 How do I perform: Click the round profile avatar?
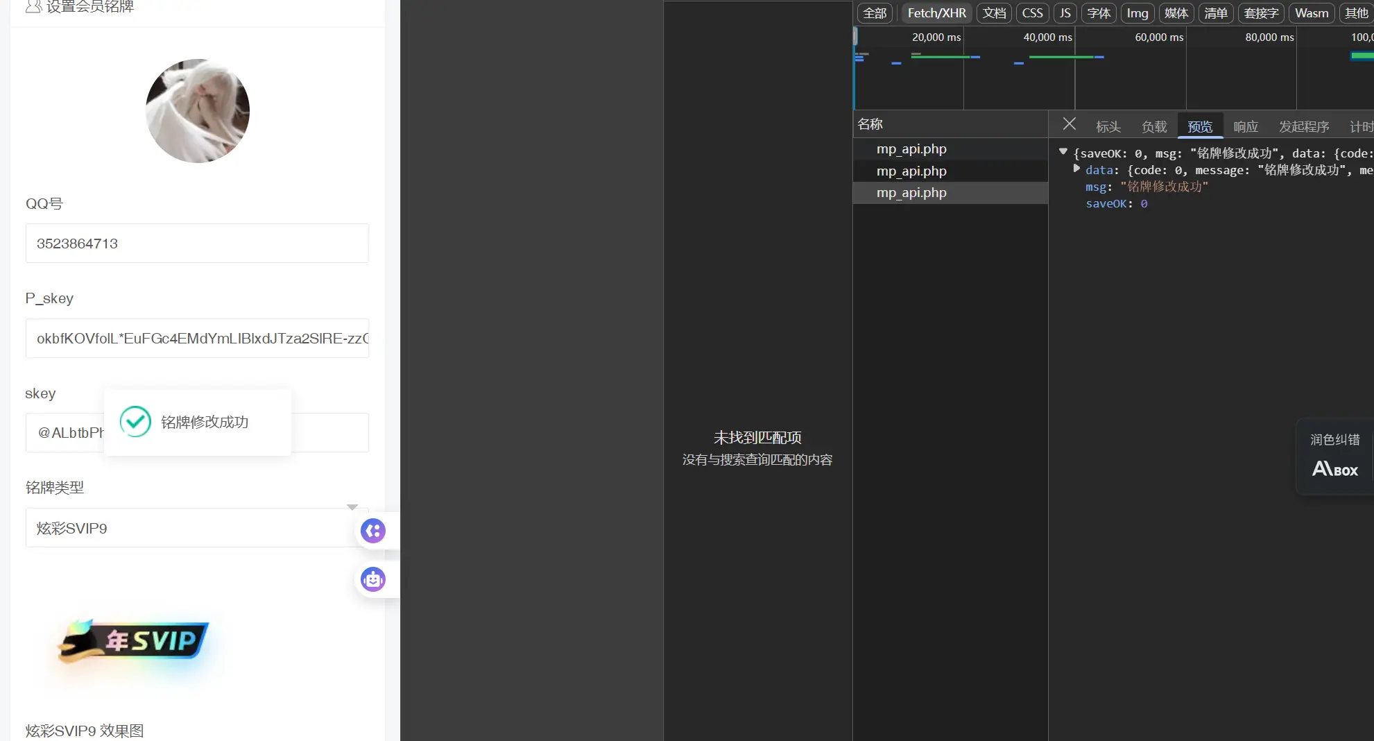coord(198,111)
